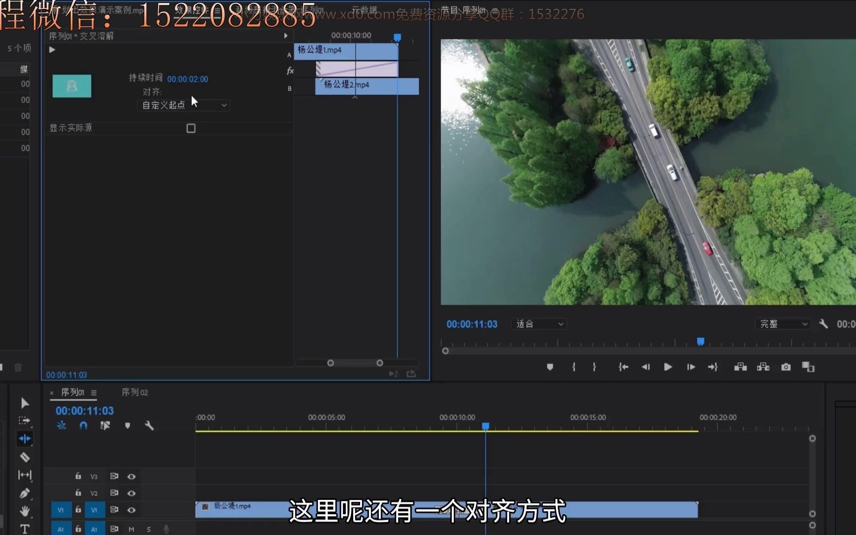This screenshot has height=535, width=856.
Task: Open timeline display settings wrench
Action: (x=149, y=425)
